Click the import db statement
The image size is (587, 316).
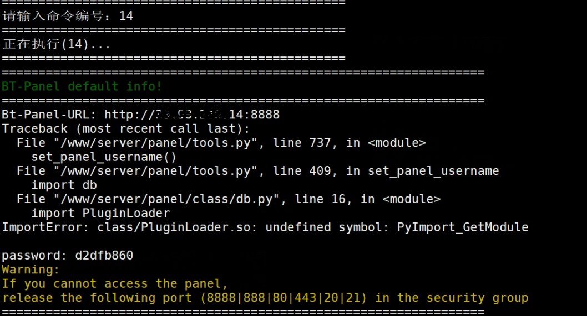[x=64, y=185]
